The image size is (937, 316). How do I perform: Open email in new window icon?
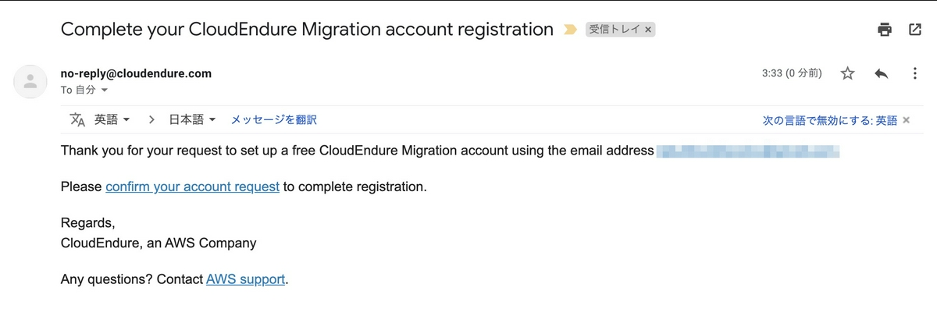click(915, 30)
